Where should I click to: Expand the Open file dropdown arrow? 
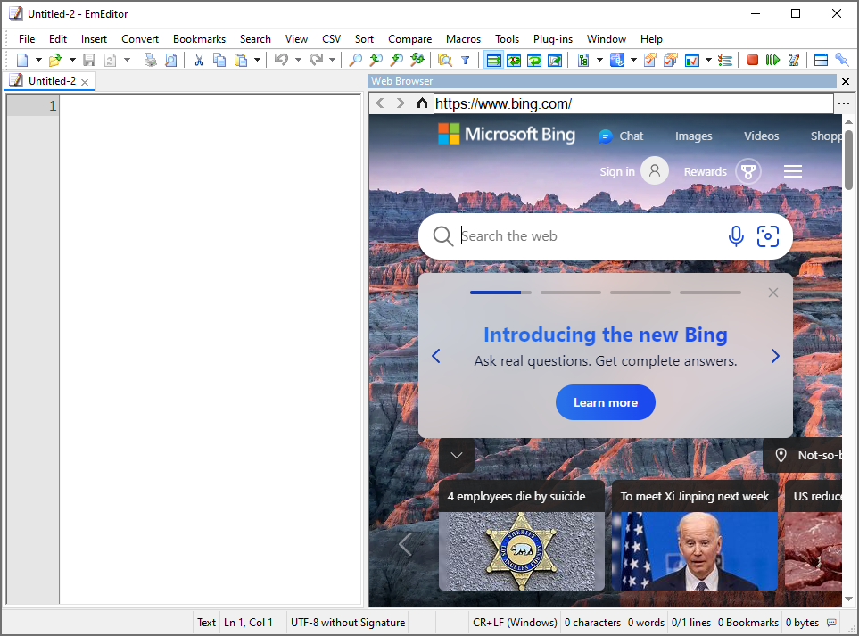72,60
